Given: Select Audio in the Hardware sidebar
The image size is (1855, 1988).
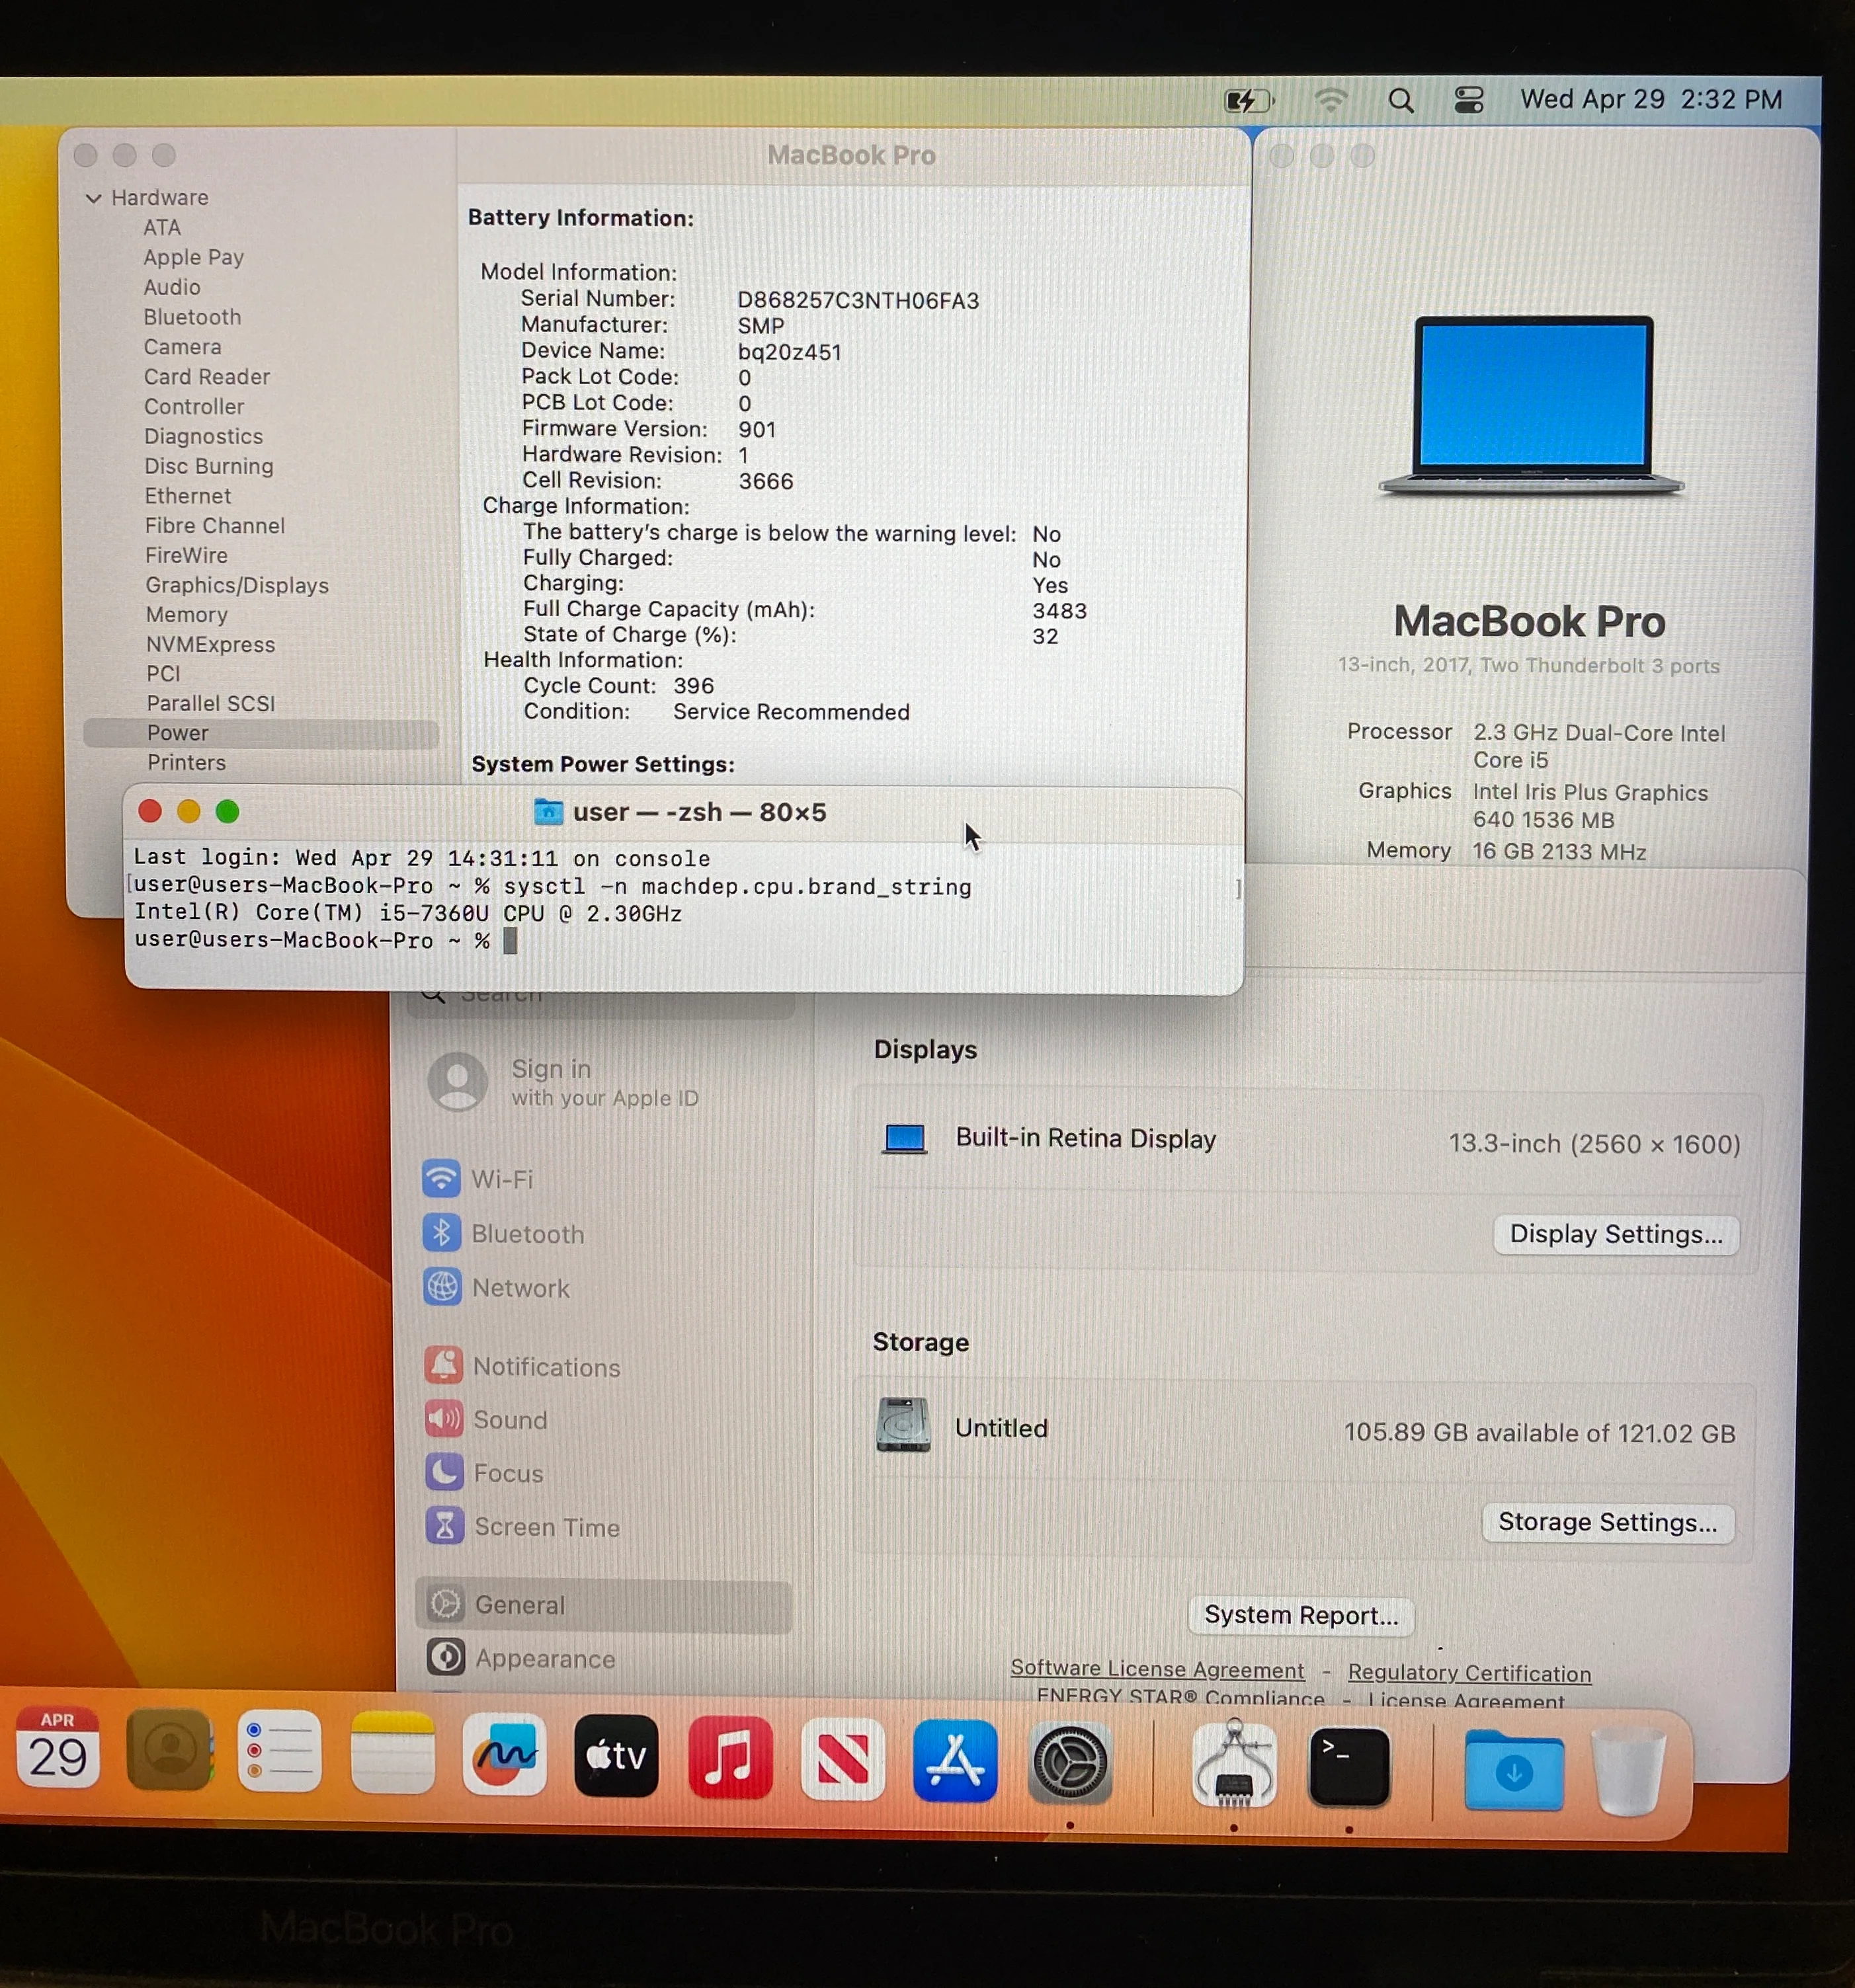Looking at the screenshot, I should 172,287.
